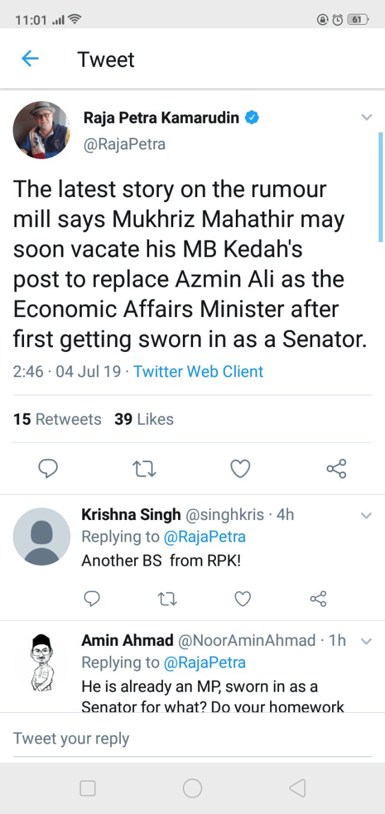View the 15 Retweets list

[x=57, y=419]
